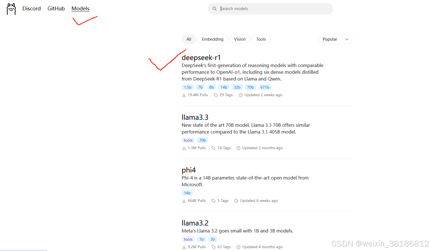Click the phi4 tags icon
The image size is (430, 251).
click(x=213, y=201)
